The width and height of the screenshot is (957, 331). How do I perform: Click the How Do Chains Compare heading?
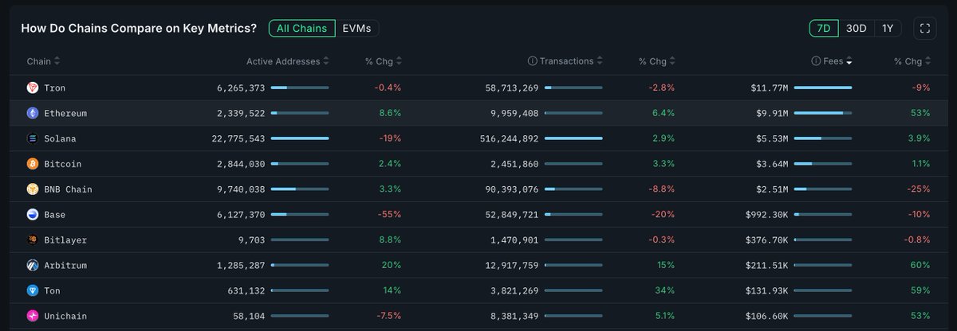coord(139,28)
